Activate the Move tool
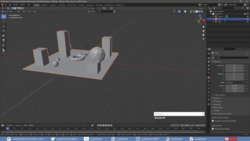The width and height of the screenshot is (250, 141). pos(4,26)
